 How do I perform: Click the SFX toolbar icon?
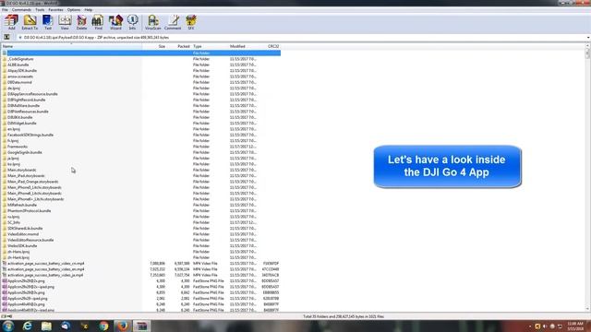click(x=191, y=22)
